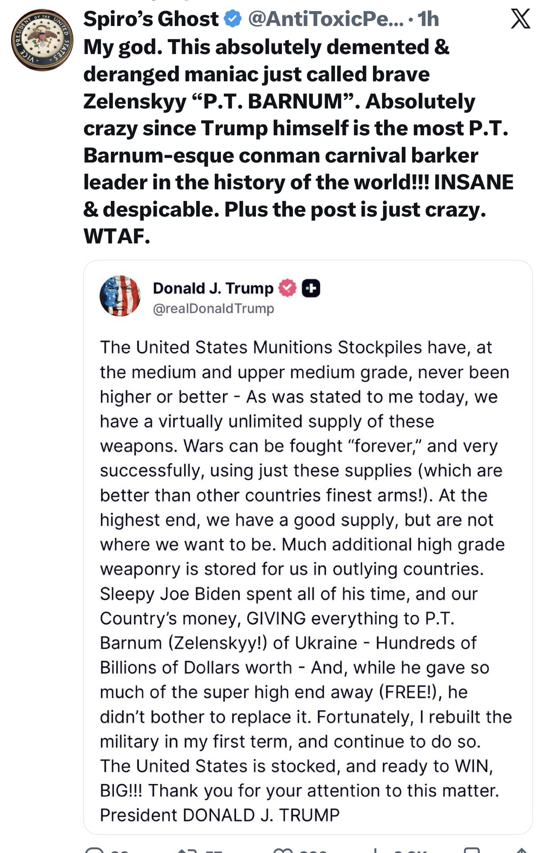Click the 1h post timestamp

(x=428, y=19)
